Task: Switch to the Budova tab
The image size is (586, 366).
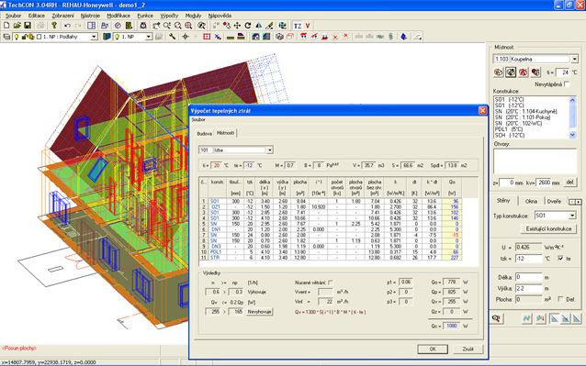Action: coord(205,134)
